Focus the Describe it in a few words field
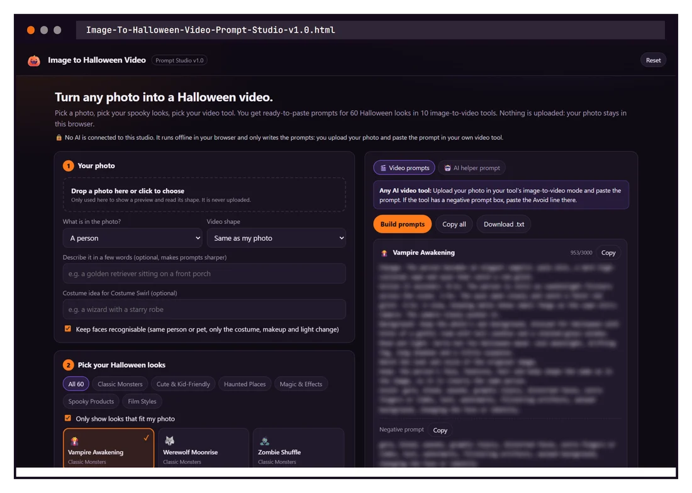The width and height of the screenshot is (692, 493). tap(204, 274)
